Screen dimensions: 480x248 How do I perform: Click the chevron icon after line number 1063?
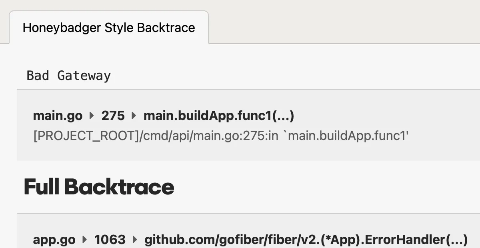tap(136, 240)
